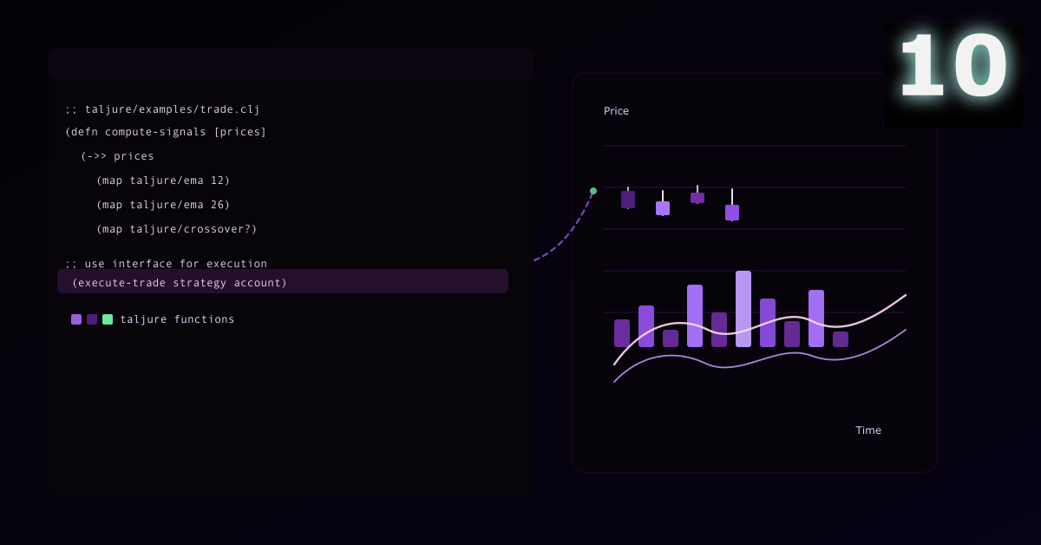Click the green legend square
The height and width of the screenshot is (545, 1041).
click(108, 319)
